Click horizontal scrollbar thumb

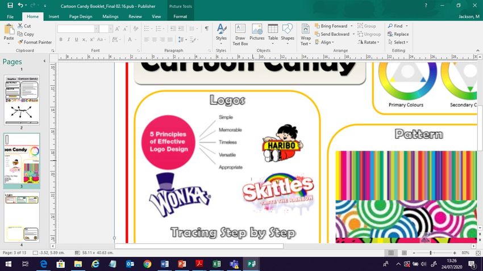pyautogui.click(x=199, y=246)
